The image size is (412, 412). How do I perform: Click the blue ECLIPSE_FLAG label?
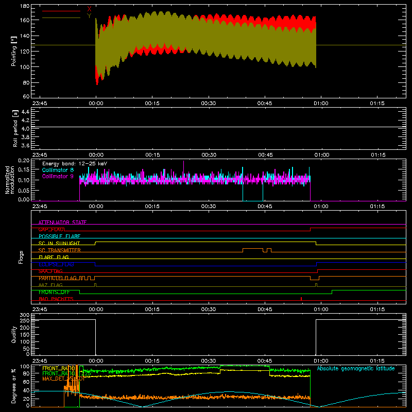56,264
